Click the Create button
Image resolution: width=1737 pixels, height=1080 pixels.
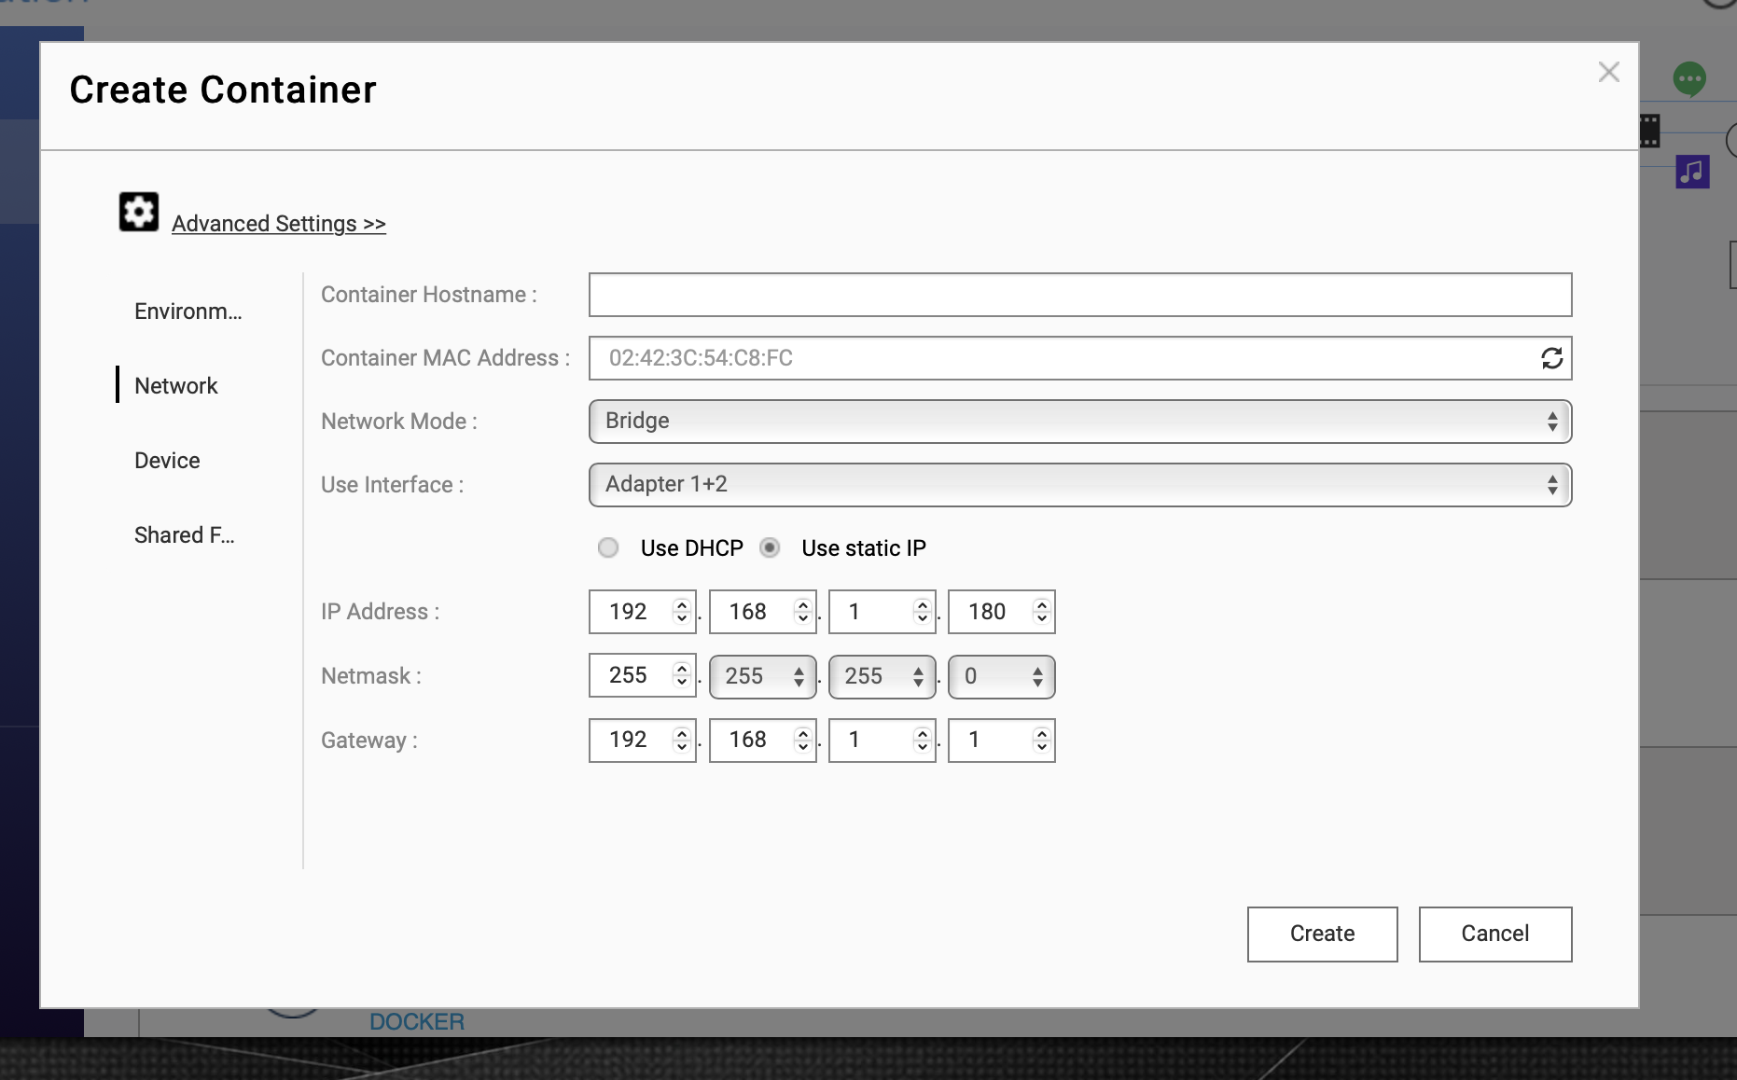[1322, 934]
